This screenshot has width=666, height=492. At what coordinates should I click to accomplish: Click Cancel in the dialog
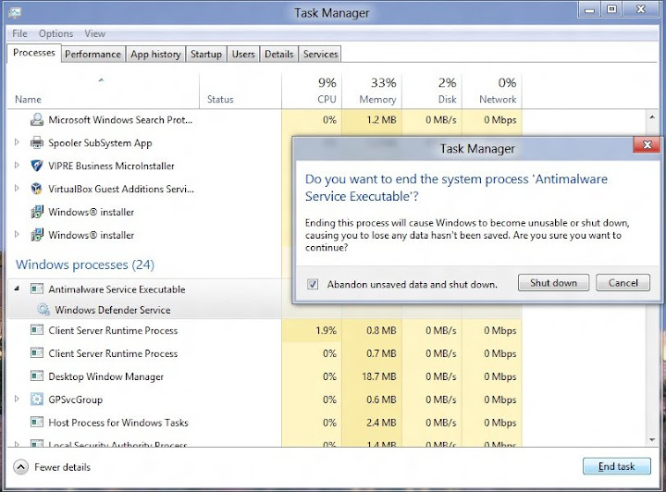coord(623,283)
